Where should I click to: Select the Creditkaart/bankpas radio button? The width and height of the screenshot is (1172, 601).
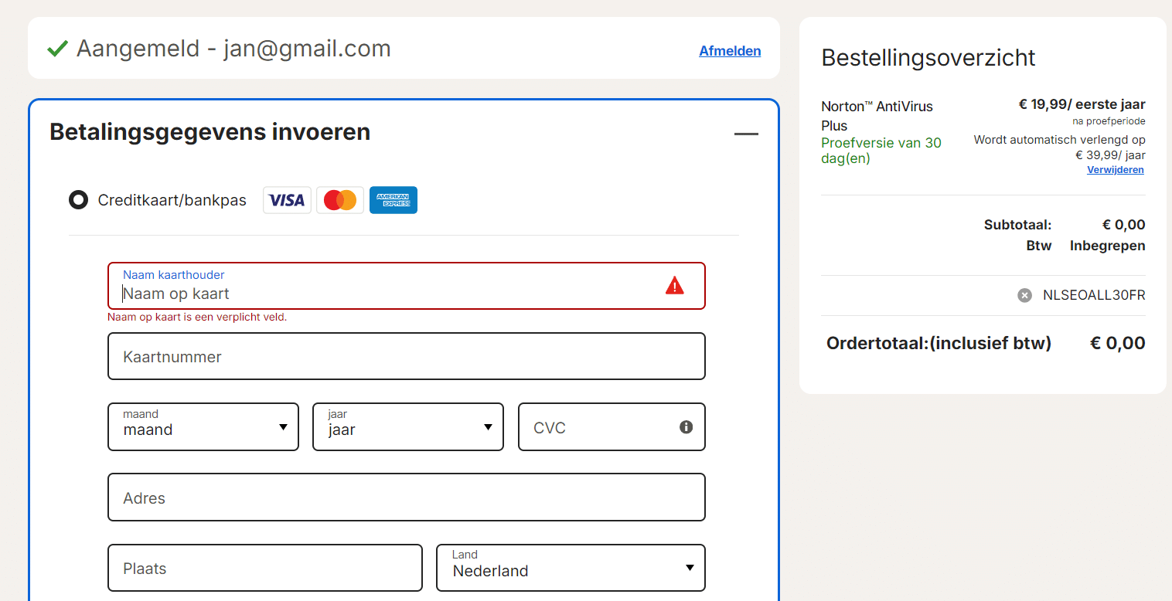coord(78,200)
